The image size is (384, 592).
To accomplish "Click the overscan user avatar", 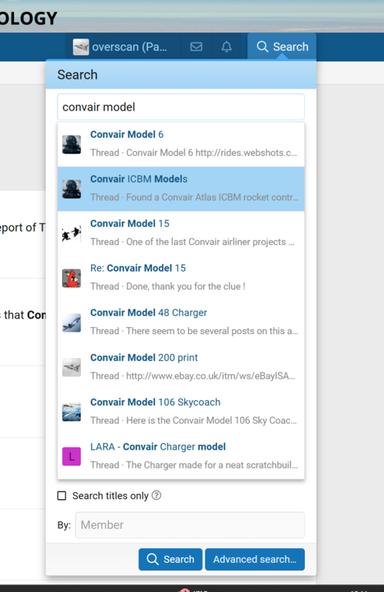I will click(x=81, y=47).
